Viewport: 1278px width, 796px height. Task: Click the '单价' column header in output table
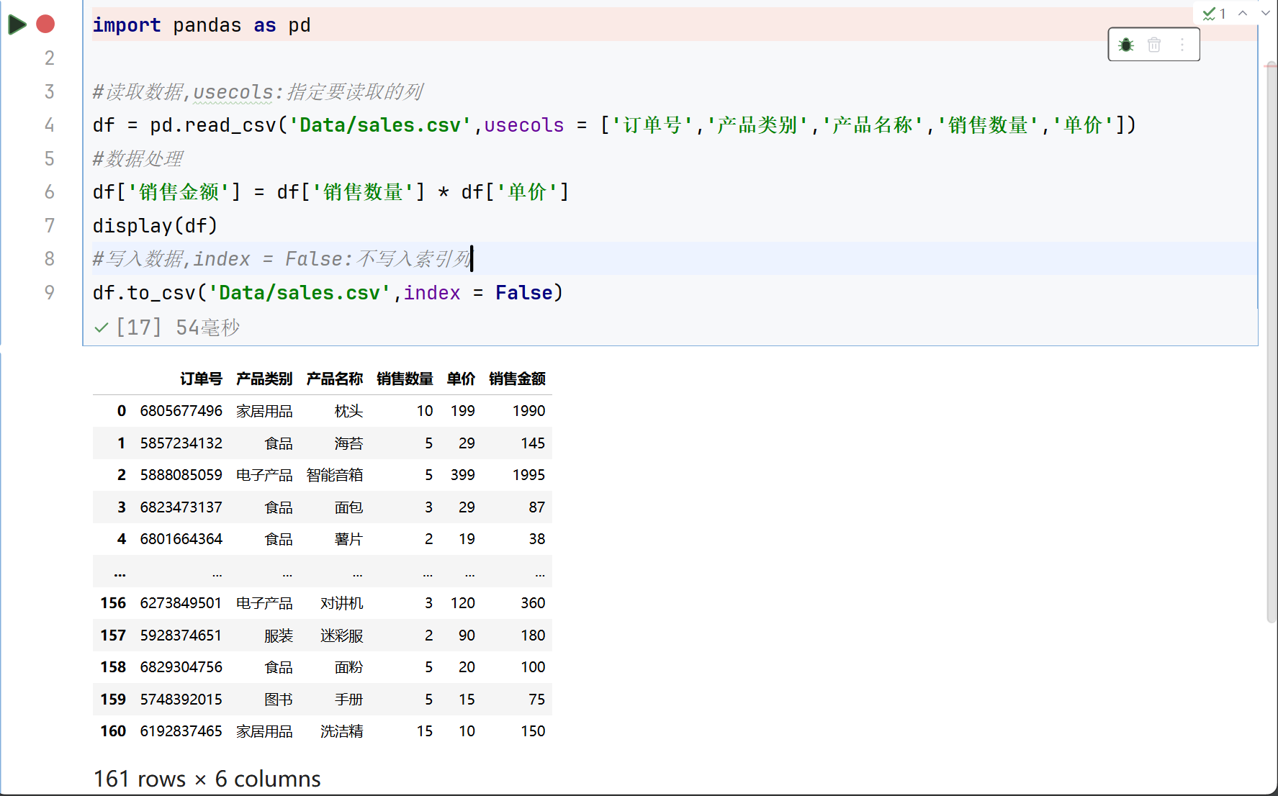(x=461, y=379)
